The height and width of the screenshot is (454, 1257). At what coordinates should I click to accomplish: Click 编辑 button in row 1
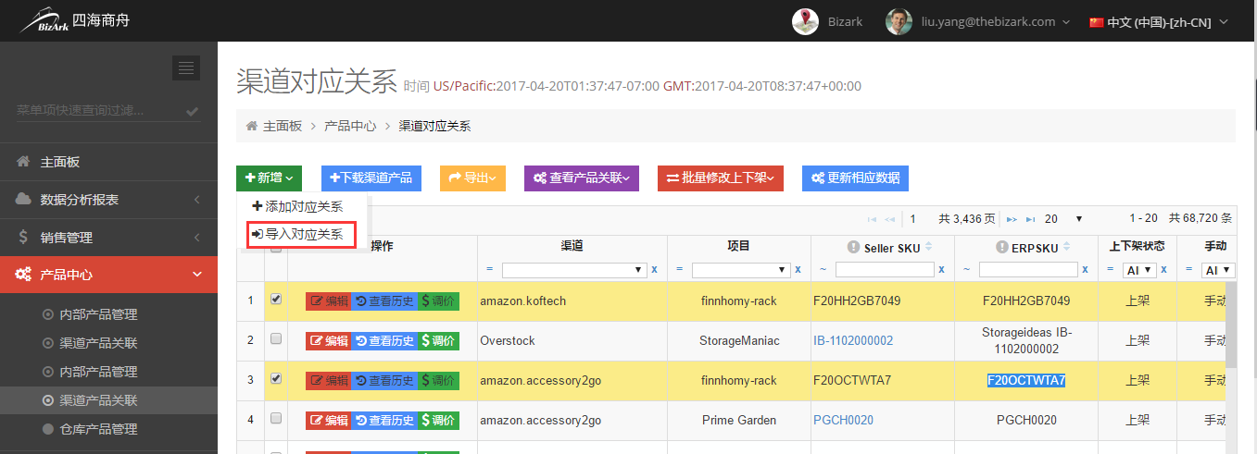(x=329, y=301)
